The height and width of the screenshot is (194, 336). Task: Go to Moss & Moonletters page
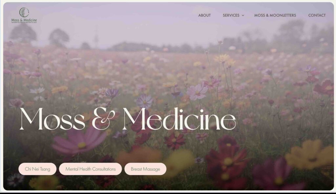coord(275,15)
